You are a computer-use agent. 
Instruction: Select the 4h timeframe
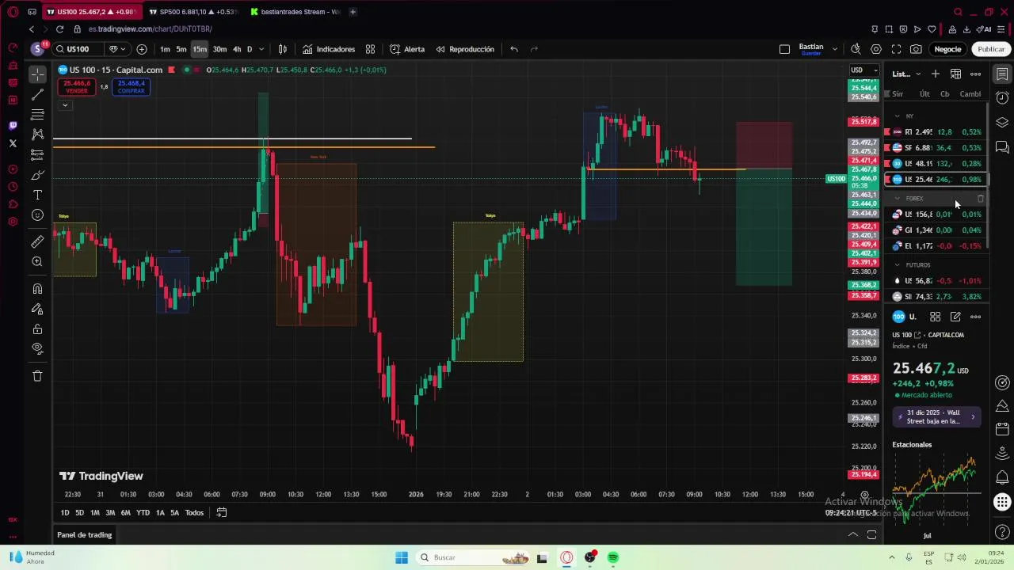(237, 49)
